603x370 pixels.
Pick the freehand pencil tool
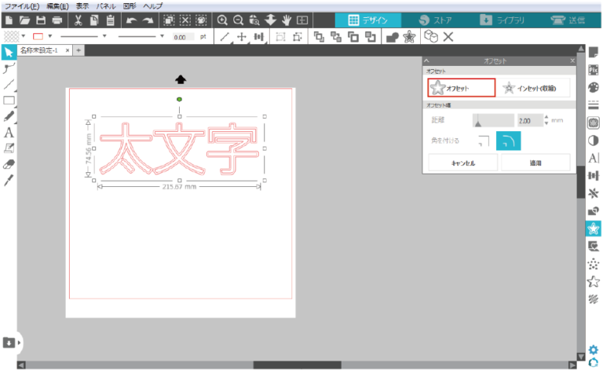[x=9, y=116]
